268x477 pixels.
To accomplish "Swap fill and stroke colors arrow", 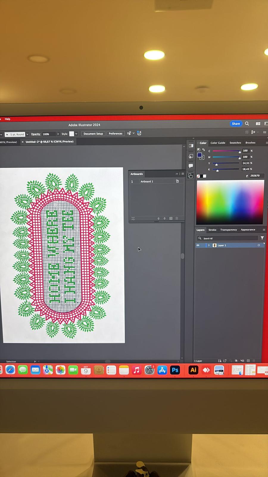I will tap(204, 150).
